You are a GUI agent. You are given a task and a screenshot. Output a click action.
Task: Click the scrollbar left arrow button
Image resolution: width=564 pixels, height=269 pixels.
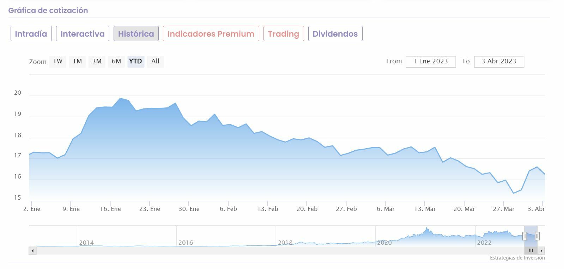pyautogui.click(x=32, y=251)
